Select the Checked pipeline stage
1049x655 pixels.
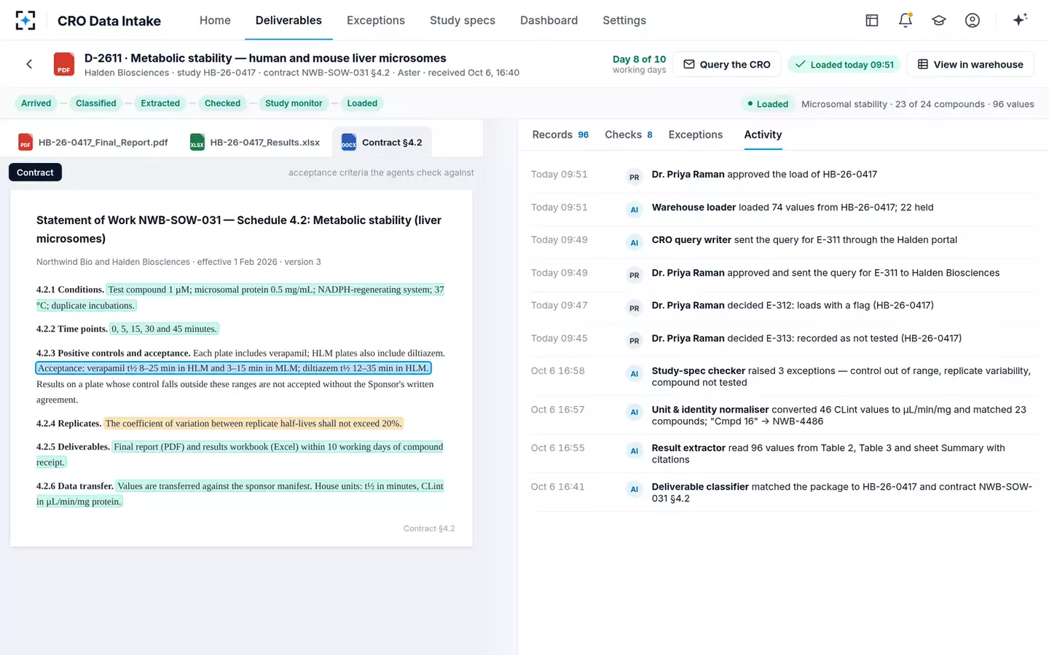[x=222, y=103]
